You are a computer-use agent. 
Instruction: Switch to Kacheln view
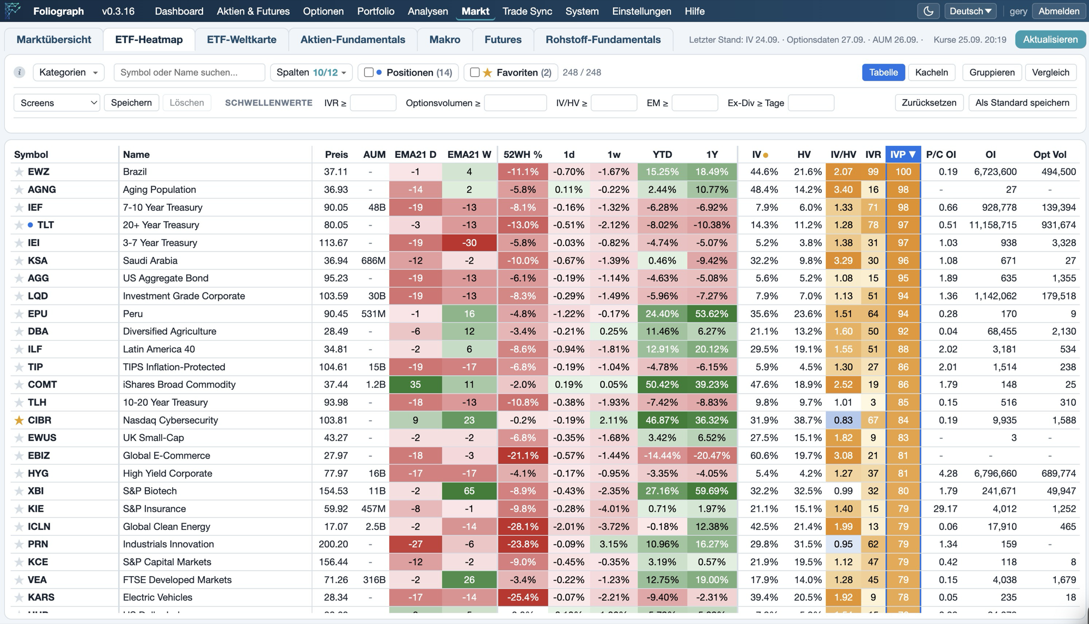pyautogui.click(x=932, y=72)
